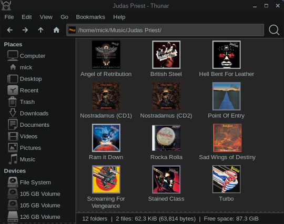284x224 pixels.
Task: Go forward with the right arrow button
Action: coord(25,30)
